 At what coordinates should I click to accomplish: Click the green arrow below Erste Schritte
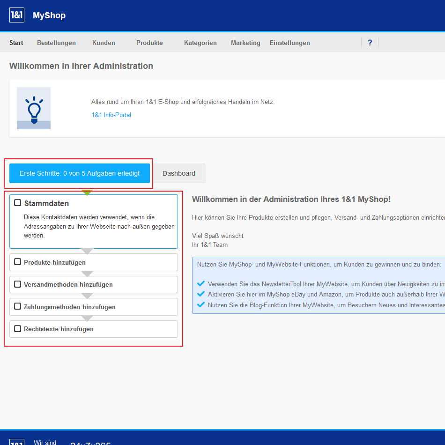[x=87, y=192]
